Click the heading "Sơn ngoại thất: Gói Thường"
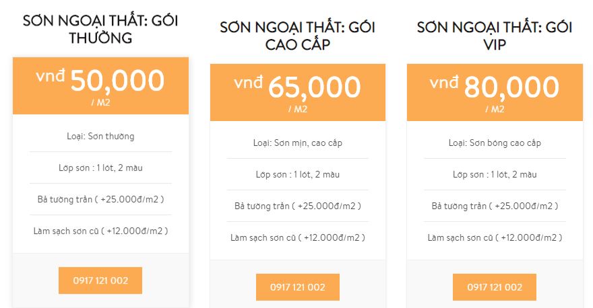Screen dimensions: 593x308 tap(100, 29)
